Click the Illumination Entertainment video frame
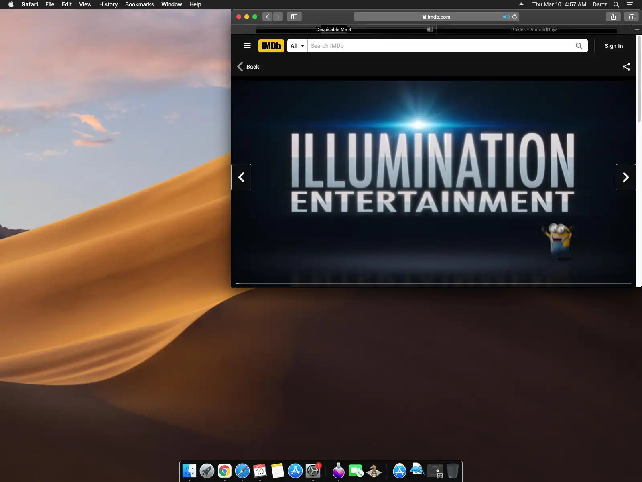Screen dimensions: 642x482 pos(433,182)
